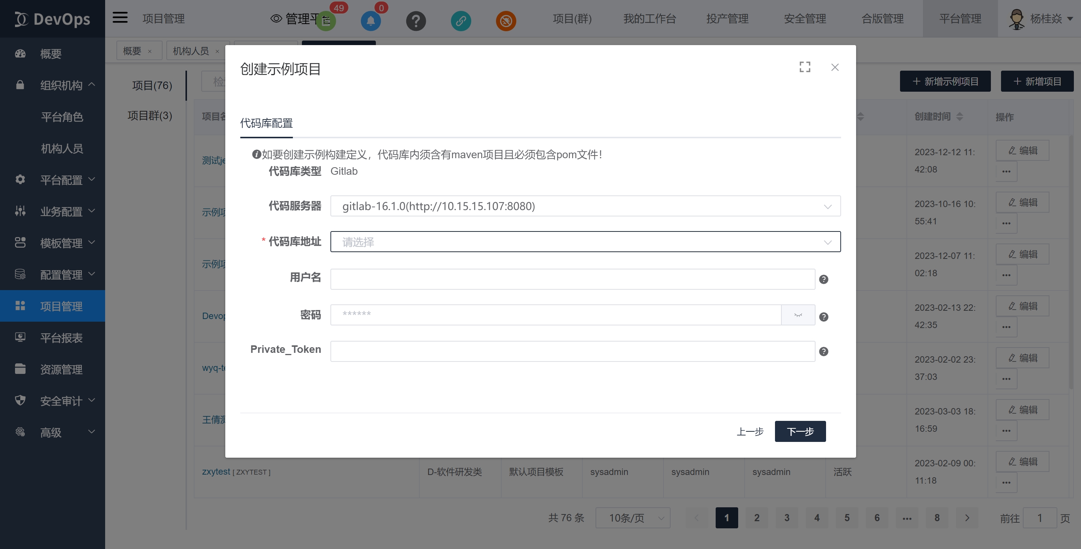Open the 代码服务器 gitlab dropdown
This screenshot has width=1081, height=549.
pos(585,206)
